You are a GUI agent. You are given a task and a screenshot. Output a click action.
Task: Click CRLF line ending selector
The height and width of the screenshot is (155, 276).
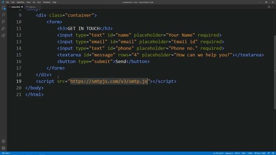click(x=243, y=153)
